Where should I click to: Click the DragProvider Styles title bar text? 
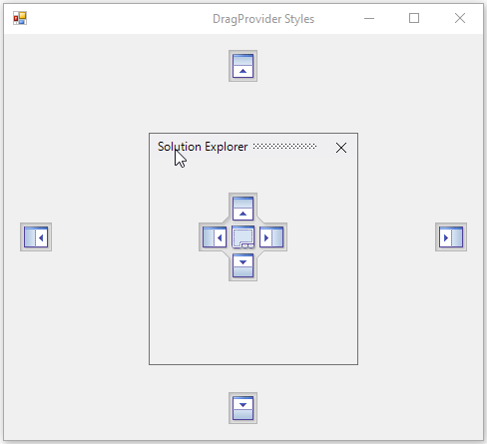pos(263,19)
